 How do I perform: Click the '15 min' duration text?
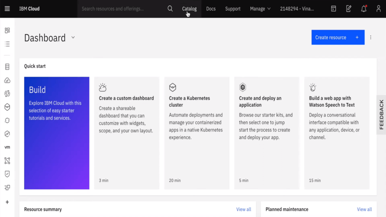click(315, 180)
